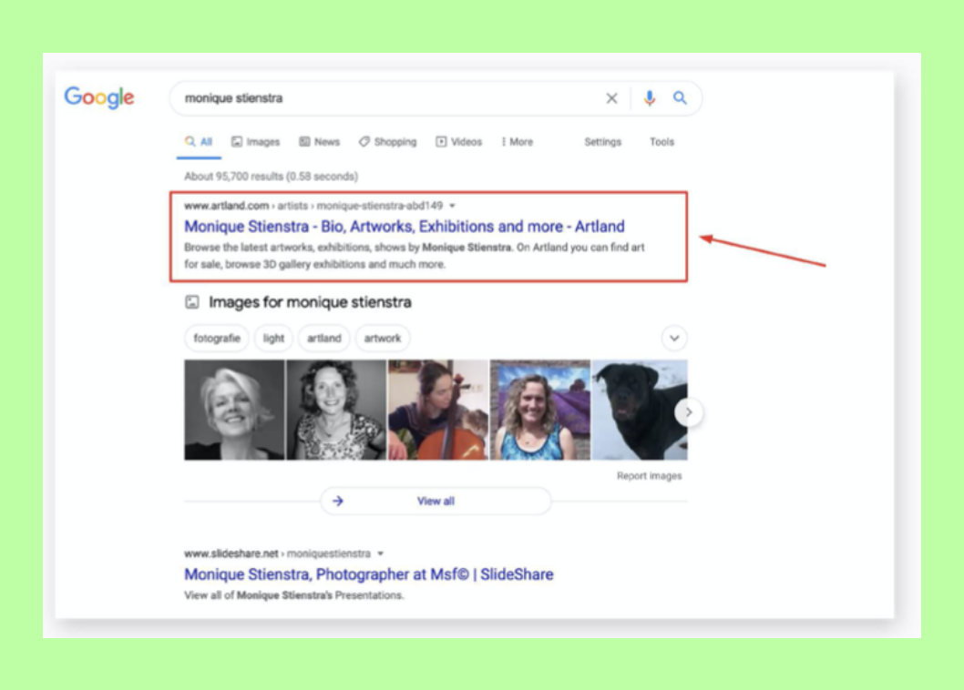Click the www.artland.com breadcrumb URL
This screenshot has height=690, width=964.
(313, 206)
